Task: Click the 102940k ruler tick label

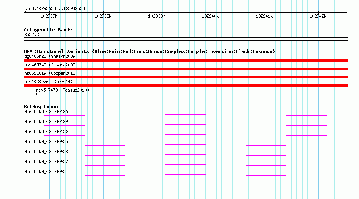Action: pyautogui.click(x=210, y=16)
